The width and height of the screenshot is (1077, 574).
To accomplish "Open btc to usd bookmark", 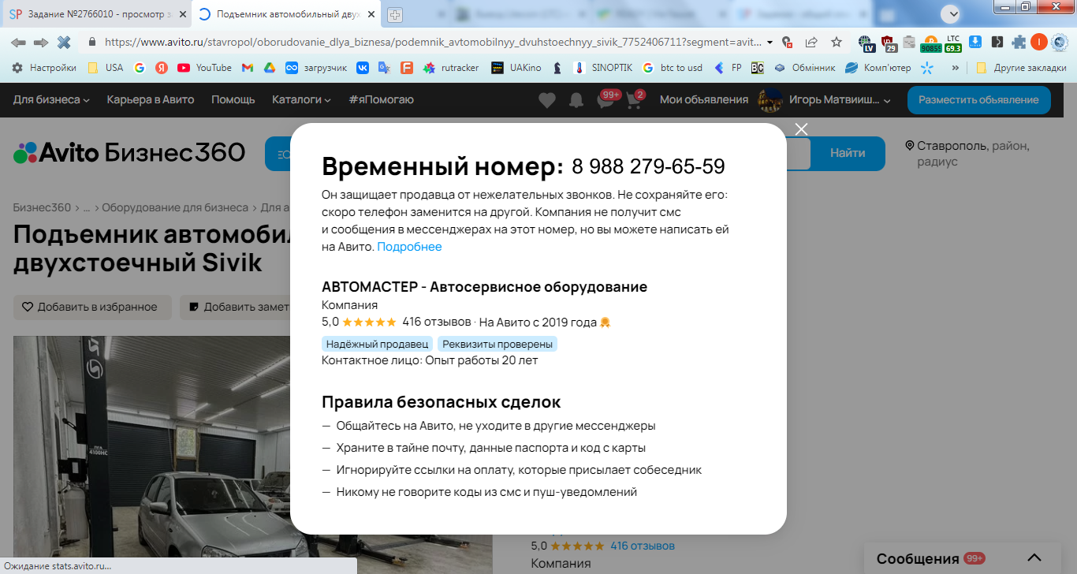I will pos(673,68).
